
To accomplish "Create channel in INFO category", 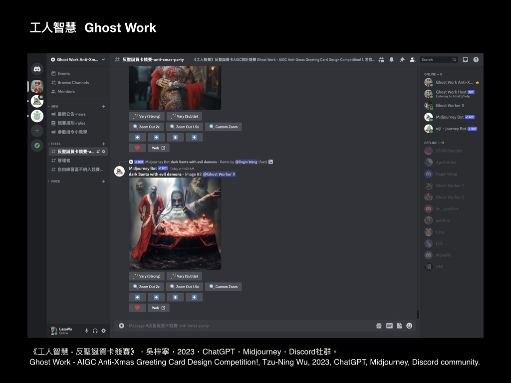I will coord(103,107).
